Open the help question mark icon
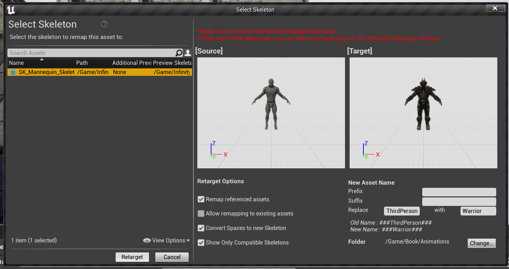The width and height of the screenshot is (509, 269). 104,24
